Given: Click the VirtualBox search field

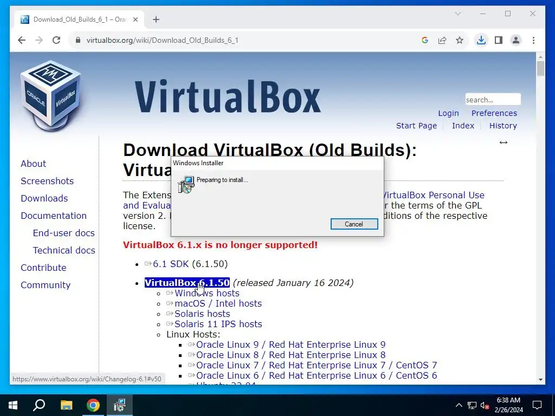Looking at the screenshot, I should [493, 100].
